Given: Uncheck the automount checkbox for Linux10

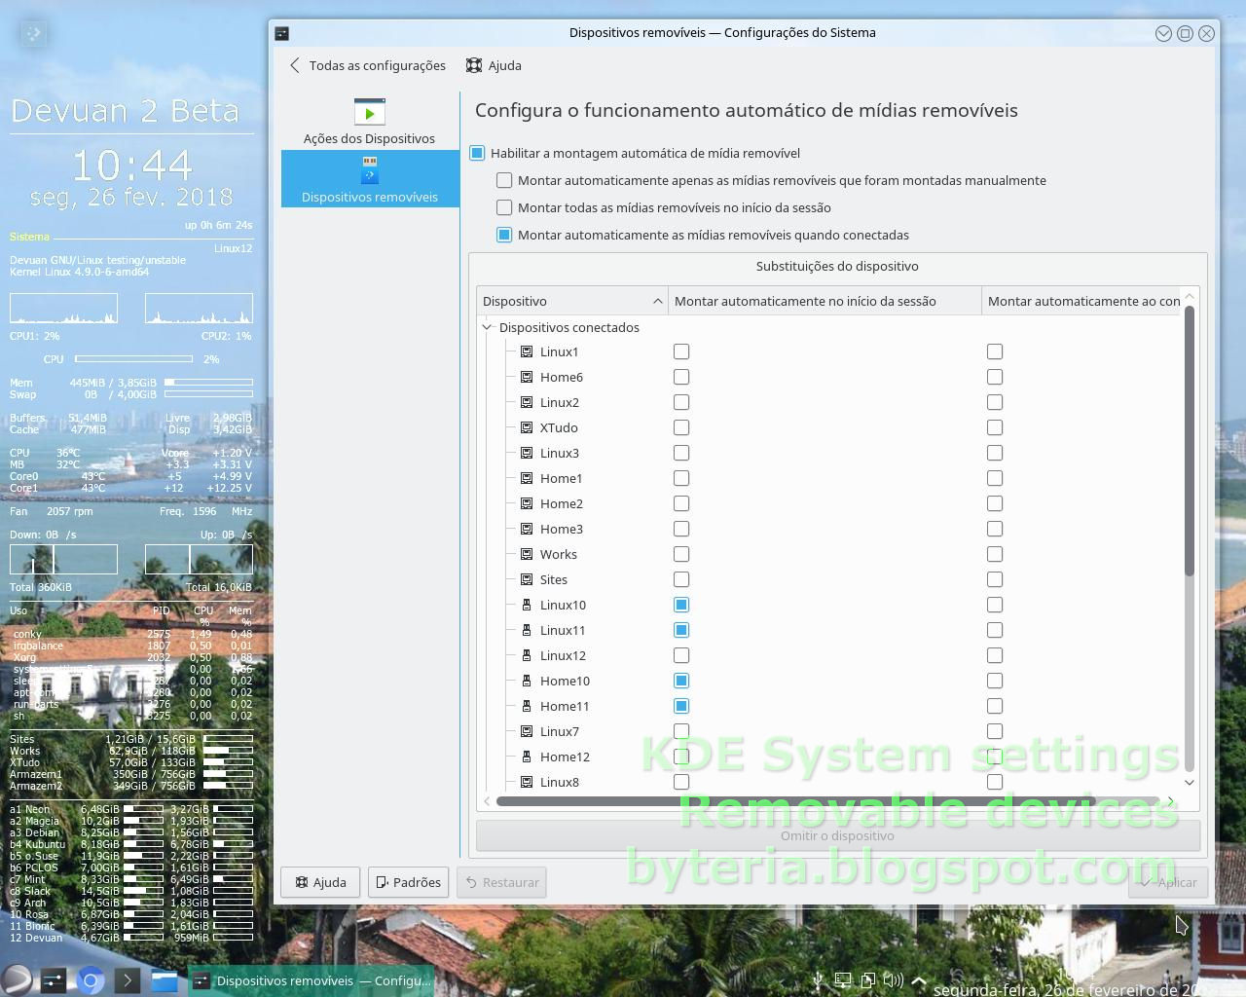Looking at the screenshot, I should click(x=681, y=605).
